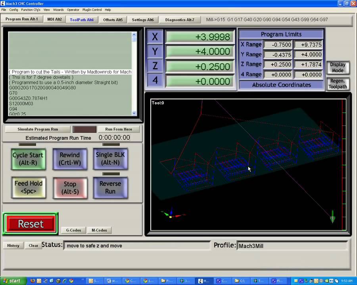Select the ToolPath Alt4 tab

pos(82,20)
